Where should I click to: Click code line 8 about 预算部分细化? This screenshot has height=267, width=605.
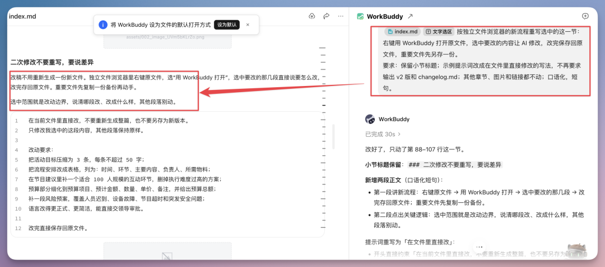tap(122, 189)
